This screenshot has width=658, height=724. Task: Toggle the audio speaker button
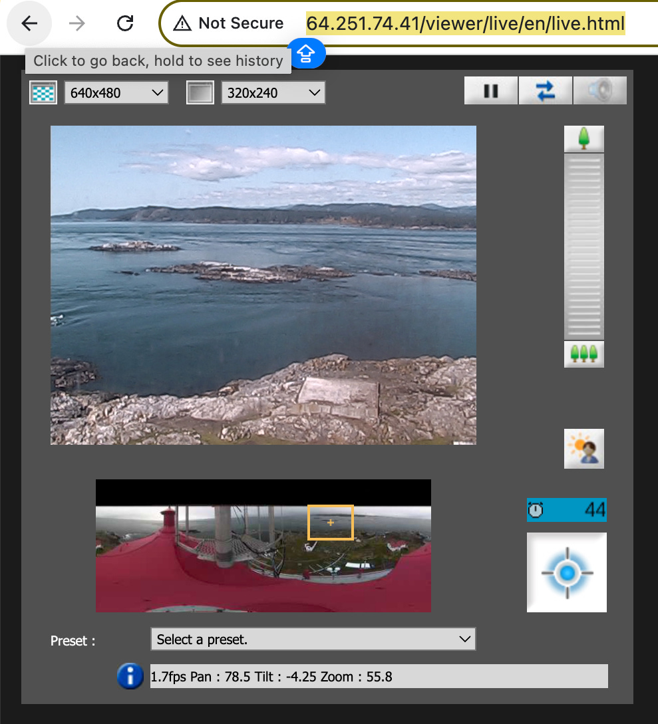pos(599,90)
